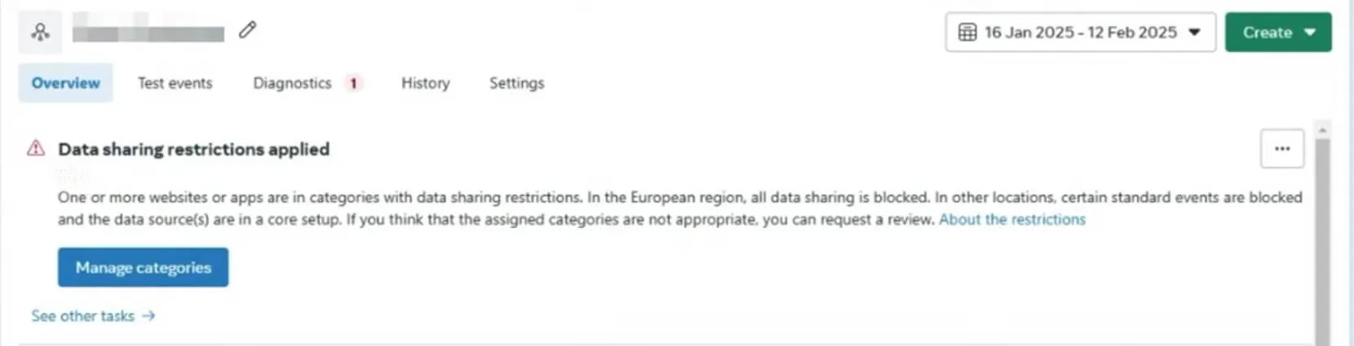Click the pencil edit name icon
1354x346 pixels.
point(248,30)
